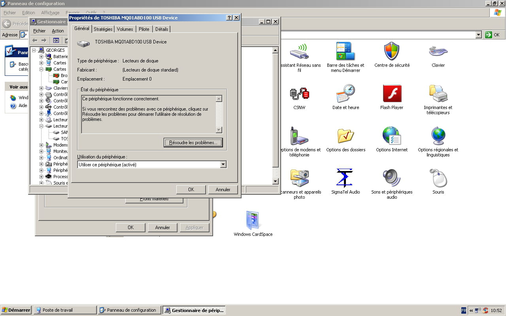
Task: Open the Utilisation du périphérique dropdown
Action: (x=223, y=165)
